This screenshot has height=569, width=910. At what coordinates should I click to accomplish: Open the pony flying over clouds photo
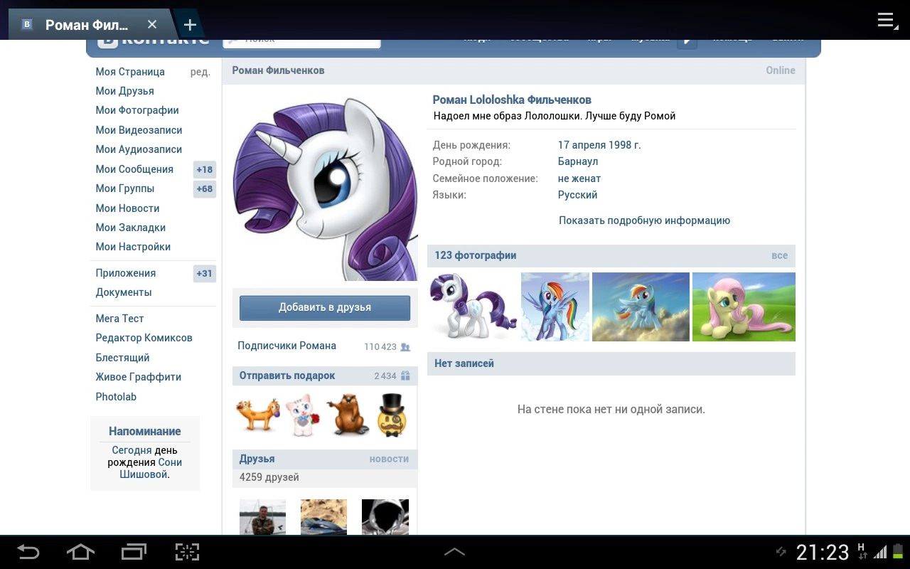pyautogui.click(x=641, y=307)
